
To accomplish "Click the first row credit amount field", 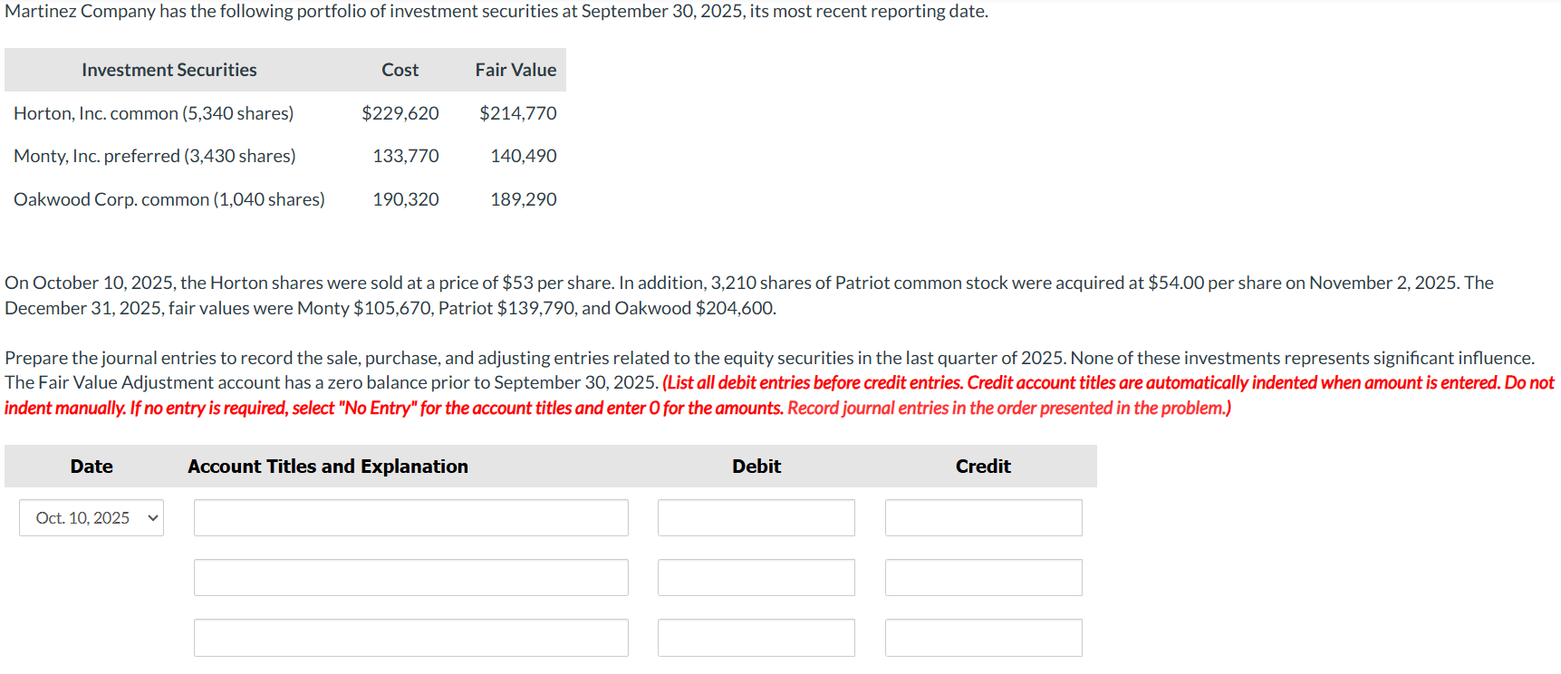I will point(983,517).
